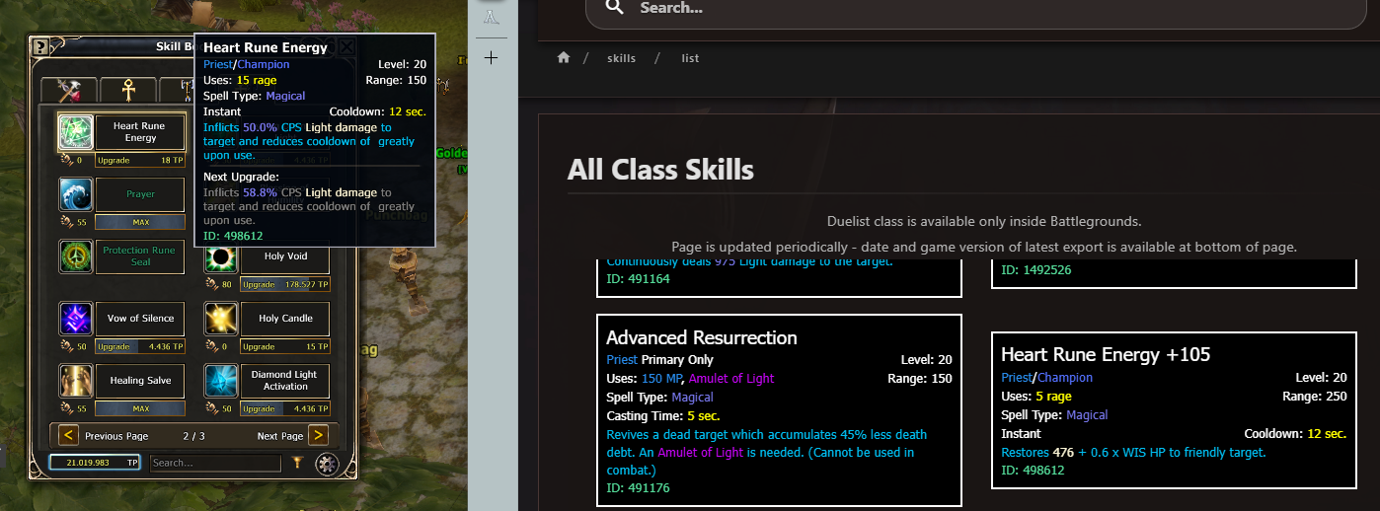
Task: Select the Prayer skill icon
Action: pos(76,194)
